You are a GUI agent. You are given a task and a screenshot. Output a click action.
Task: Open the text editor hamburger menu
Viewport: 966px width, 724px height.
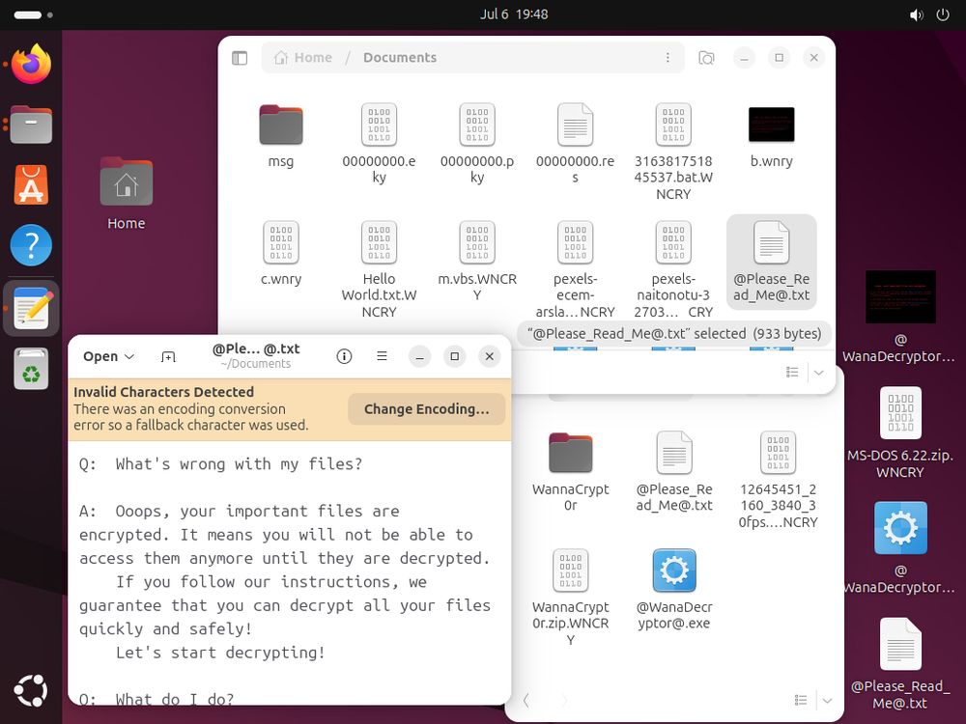(x=382, y=356)
